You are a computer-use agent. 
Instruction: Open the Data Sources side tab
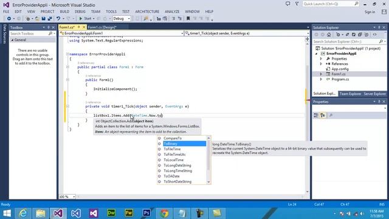coord(4,34)
